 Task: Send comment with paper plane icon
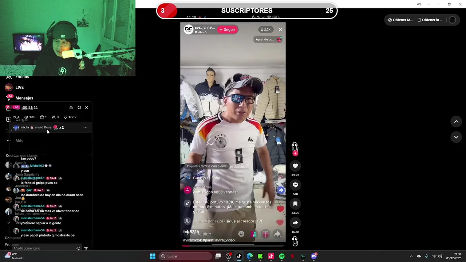pos(86,249)
